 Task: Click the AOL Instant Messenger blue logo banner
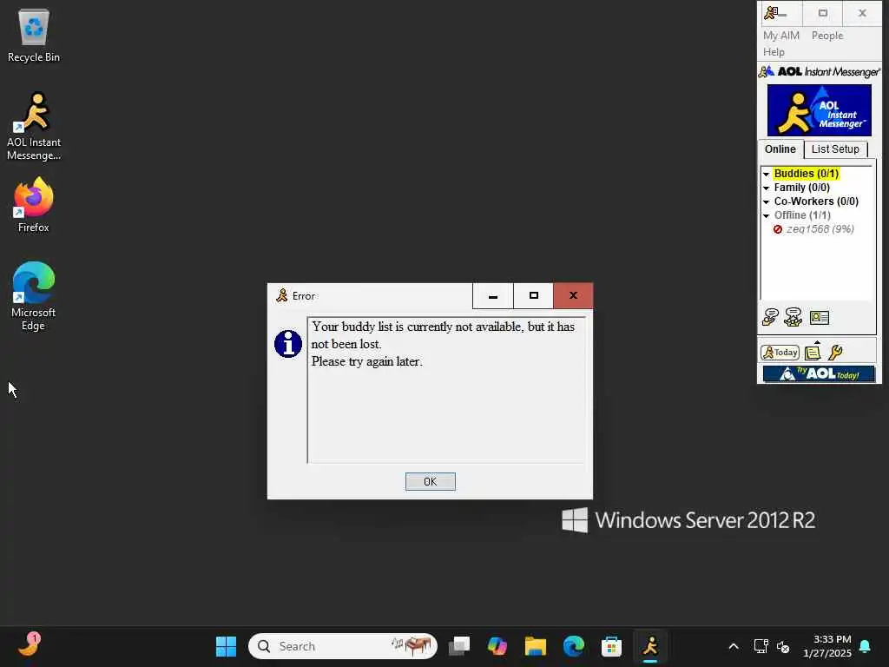pyautogui.click(x=819, y=110)
